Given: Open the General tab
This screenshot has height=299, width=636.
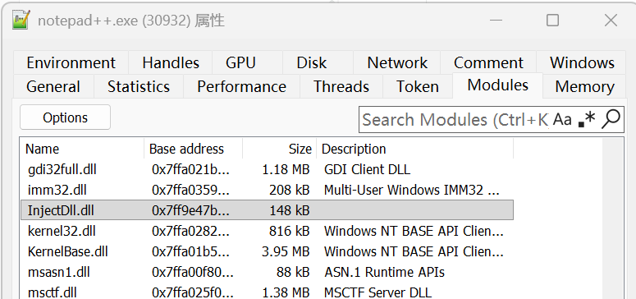Looking at the screenshot, I should pyautogui.click(x=53, y=86).
